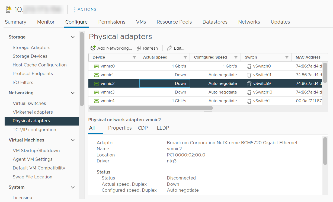
Task: Open the Datastores tab
Action: tap(215, 22)
